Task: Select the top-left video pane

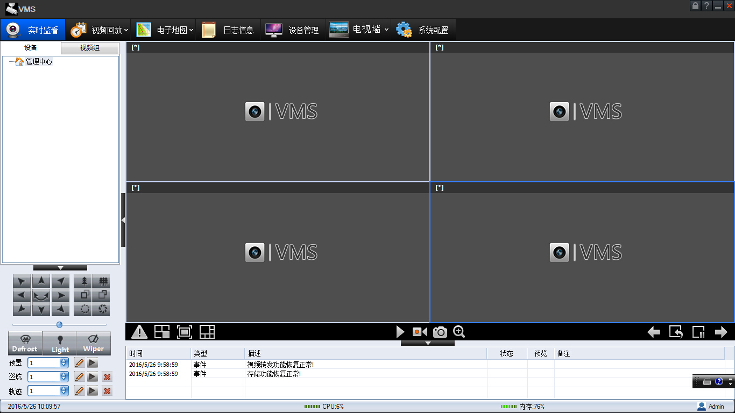Action: point(278,112)
